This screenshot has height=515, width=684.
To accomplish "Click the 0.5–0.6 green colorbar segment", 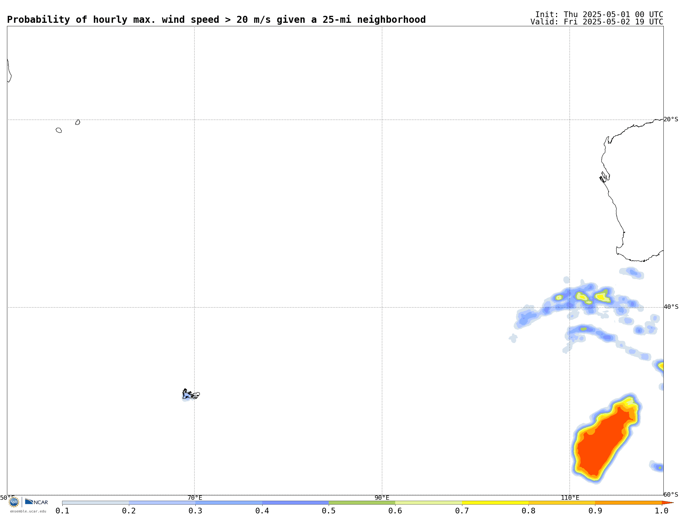I will pyautogui.click(x=362, y=503).
